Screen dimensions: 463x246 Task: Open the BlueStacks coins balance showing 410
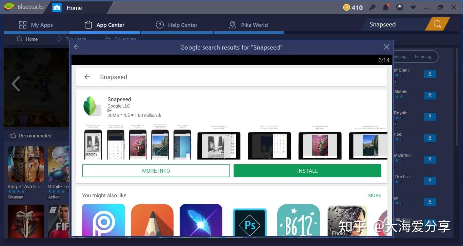tap(353, 7)
